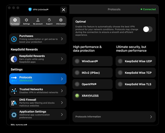The height and width of the screenshot is (133, 165).
Task: Select the KeepSolid Wise UDP radio button
Action: tap(120, 61)
